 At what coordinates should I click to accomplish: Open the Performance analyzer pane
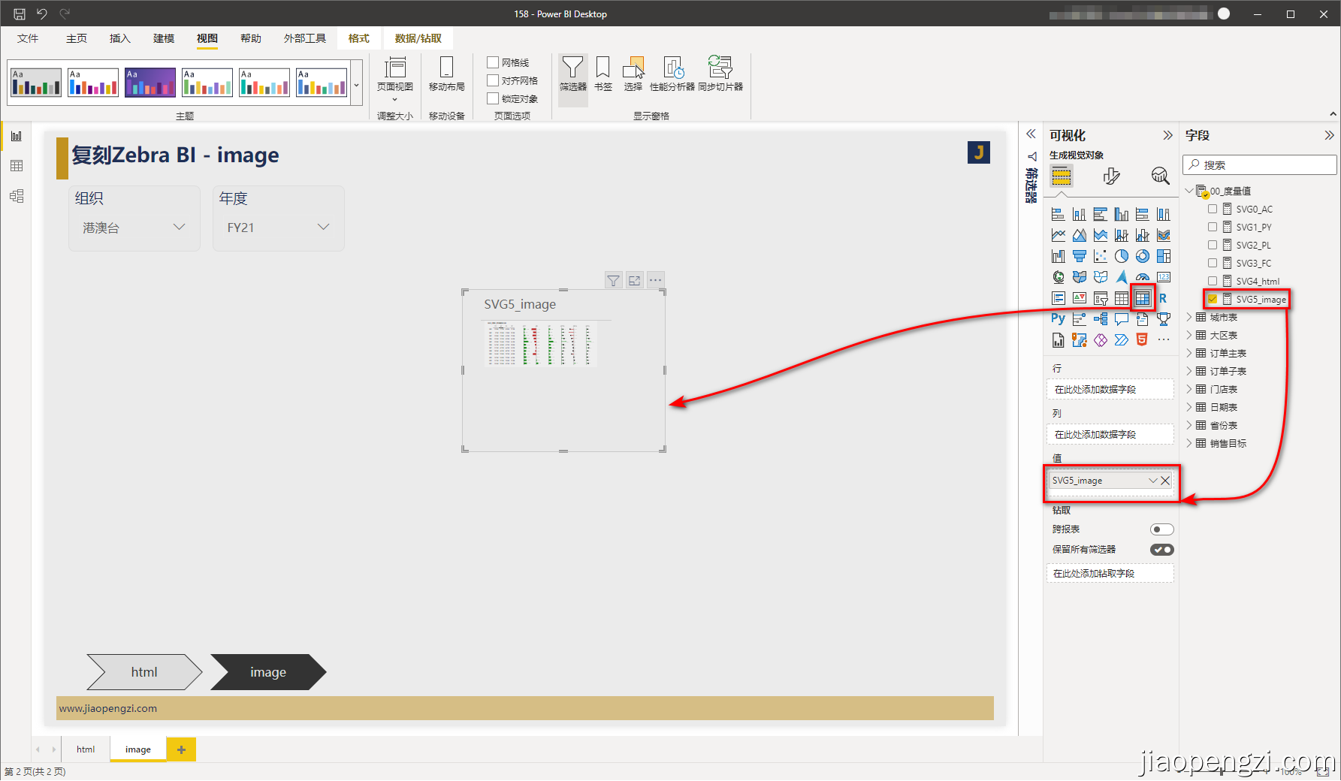pos(672,74)
